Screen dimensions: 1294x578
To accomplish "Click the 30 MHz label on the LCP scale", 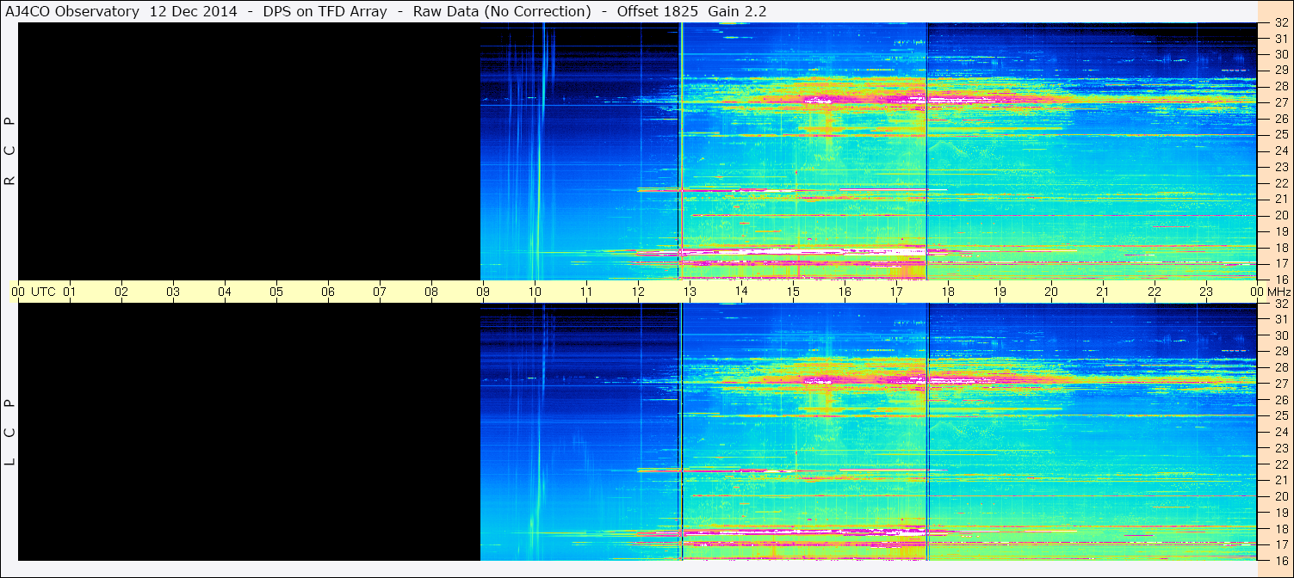I will (1281, 335).
